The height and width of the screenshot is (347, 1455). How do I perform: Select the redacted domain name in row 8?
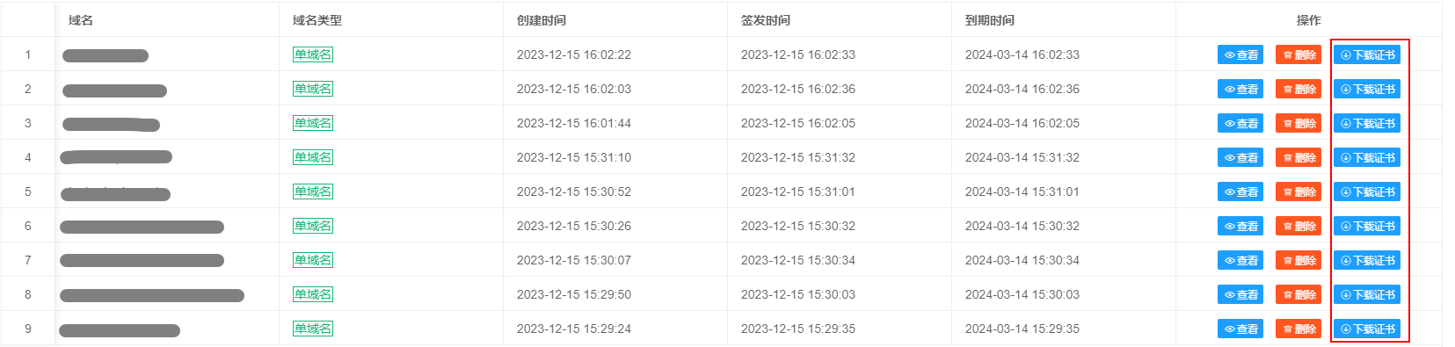(152, 295)
